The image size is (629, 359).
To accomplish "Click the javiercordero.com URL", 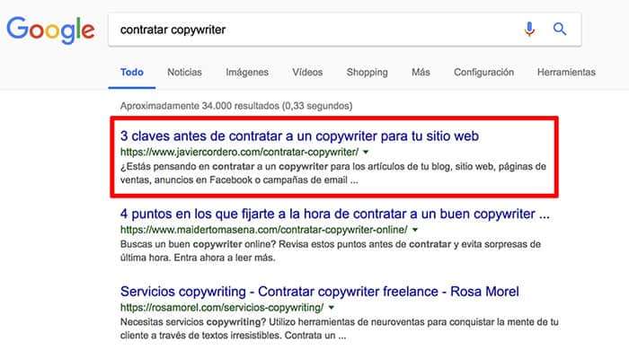I will [240, 153].
